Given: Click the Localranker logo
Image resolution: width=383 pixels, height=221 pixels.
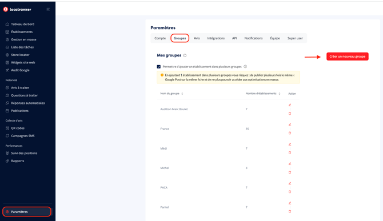Looking at the screenshot, I should 17,10.
